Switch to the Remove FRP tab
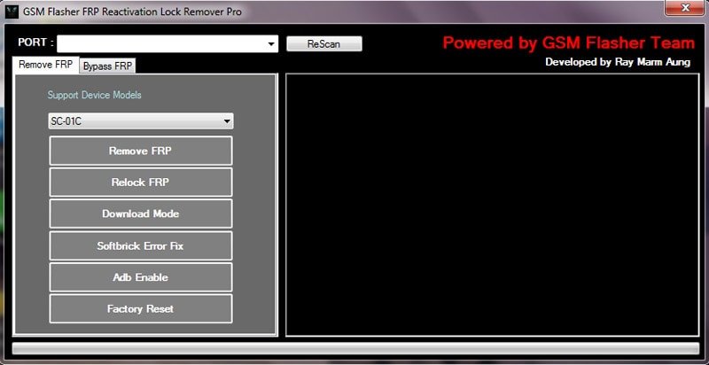Screen dimensions: 709x365 point(46,65)
